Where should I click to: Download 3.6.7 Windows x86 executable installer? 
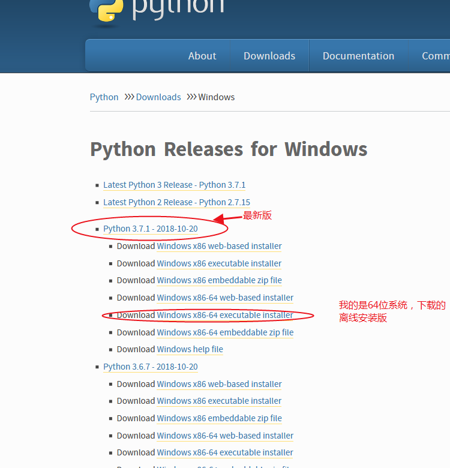[x=220, y=401]
